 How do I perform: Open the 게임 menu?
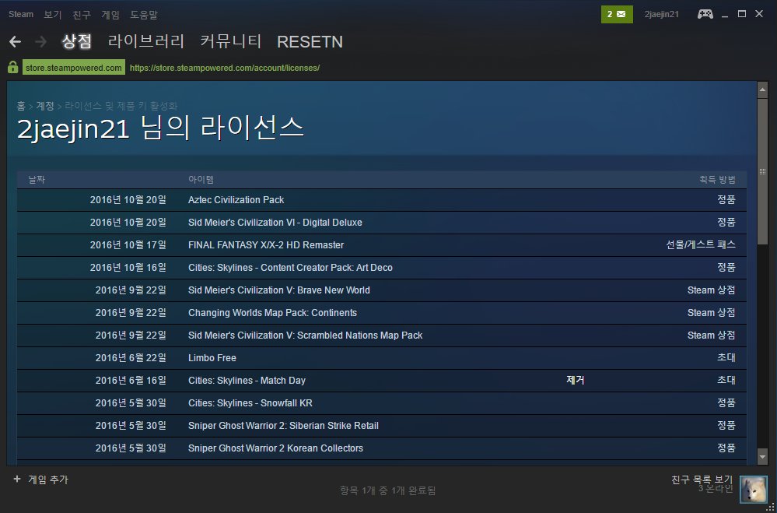click(110, 14)
